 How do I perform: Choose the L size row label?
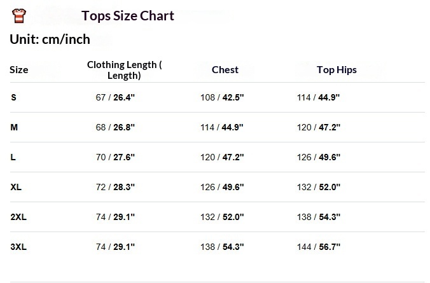pyautogui.click(x=13, y=157)
